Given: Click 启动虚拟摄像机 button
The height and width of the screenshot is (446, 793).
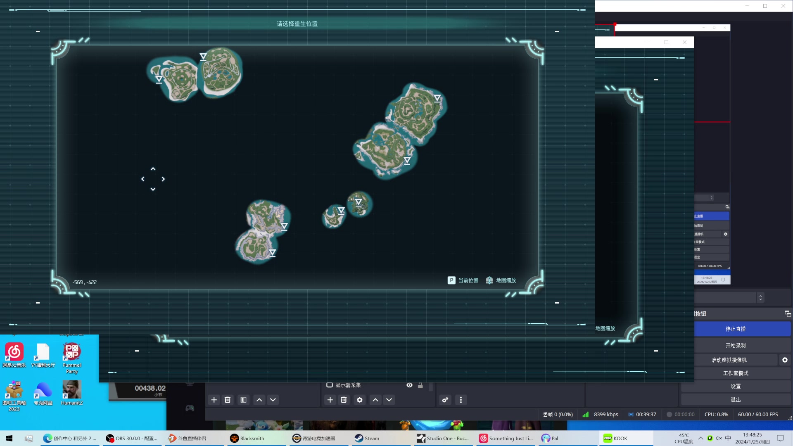Looking at the screenshot, I should pos(729,360).
